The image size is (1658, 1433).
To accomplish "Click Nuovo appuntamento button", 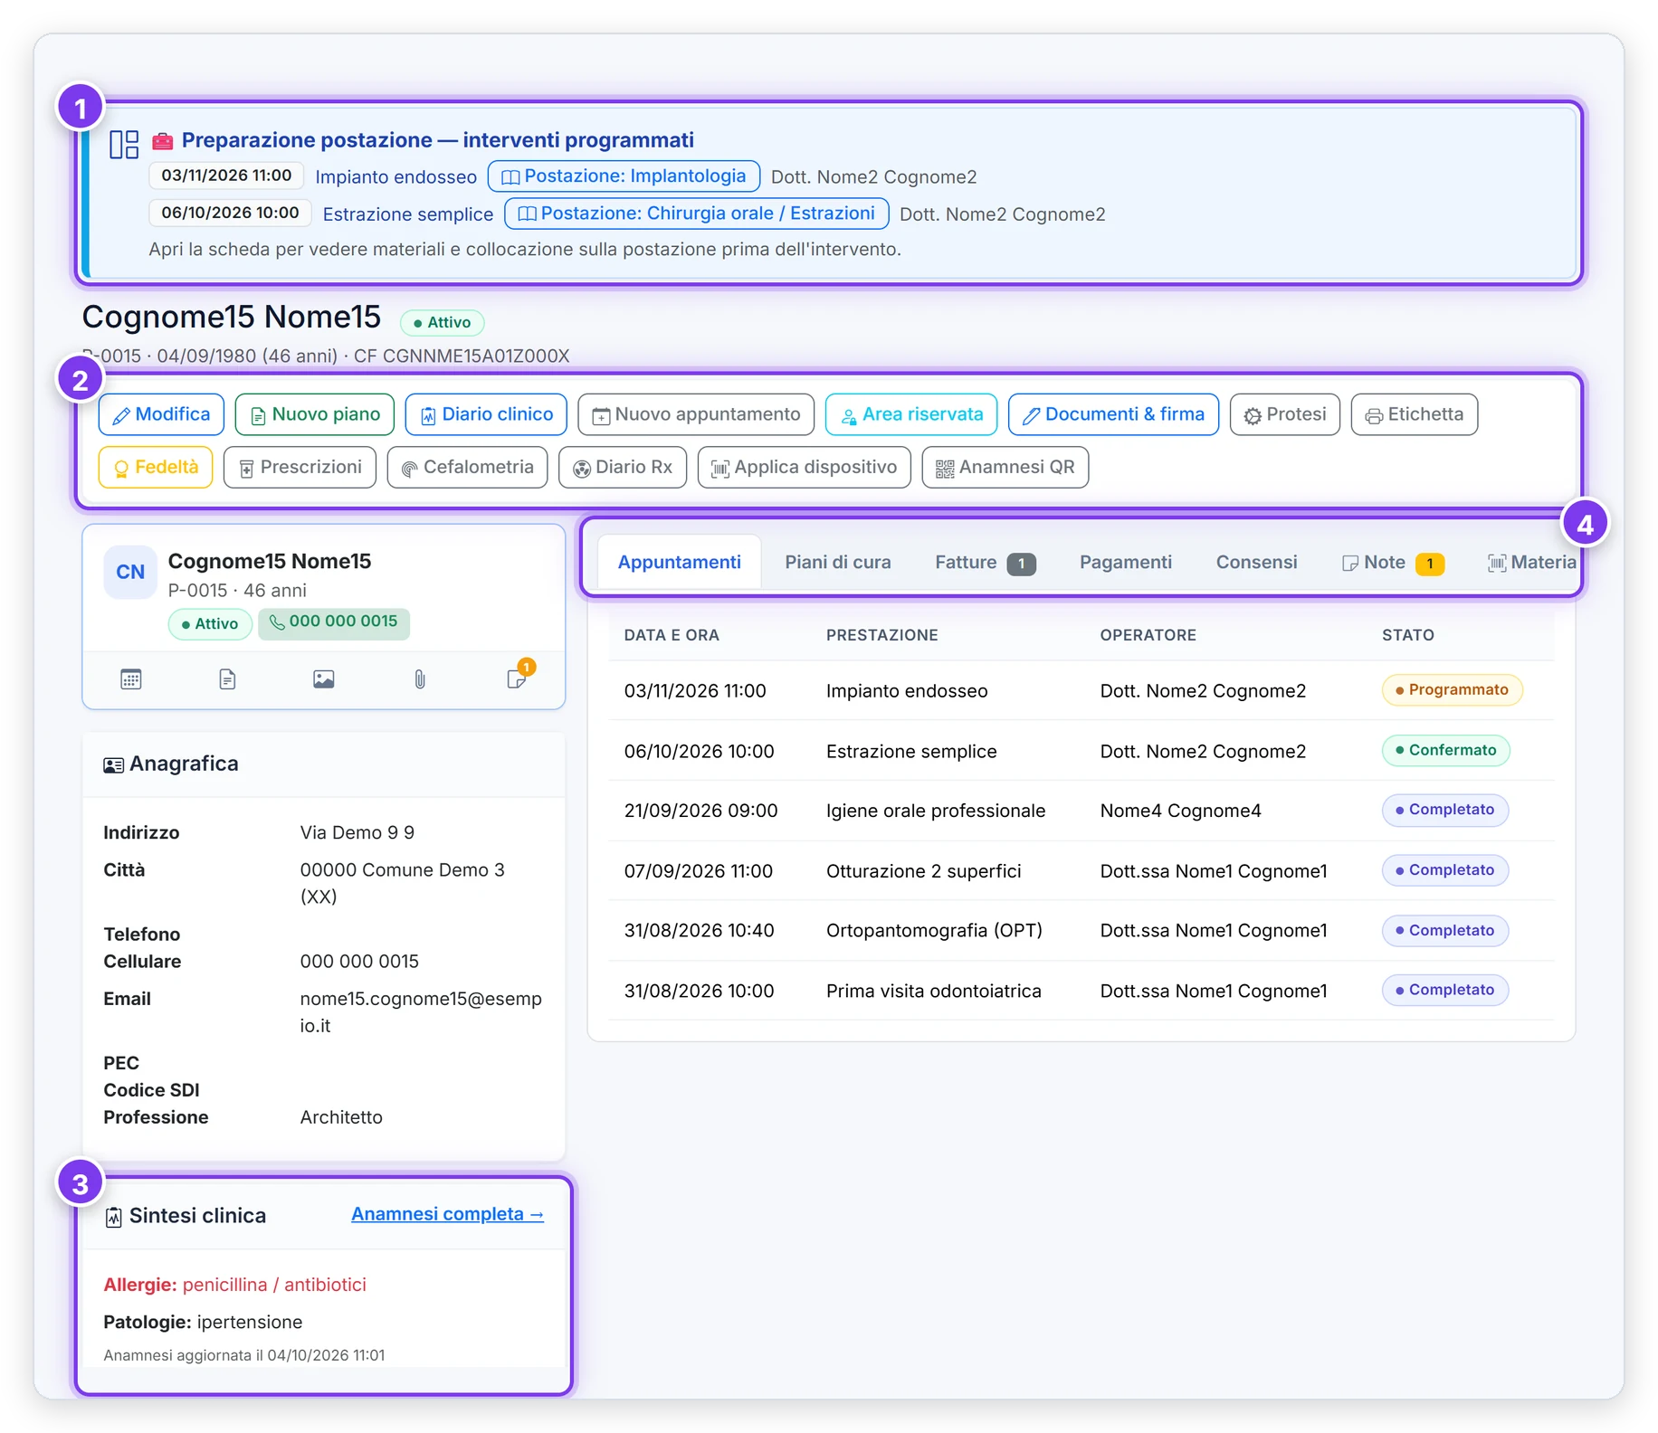I will [x=696, y=414].
